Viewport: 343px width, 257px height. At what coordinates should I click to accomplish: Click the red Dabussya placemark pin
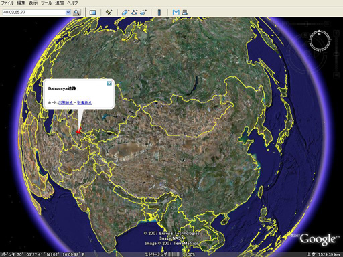(78, 131)
